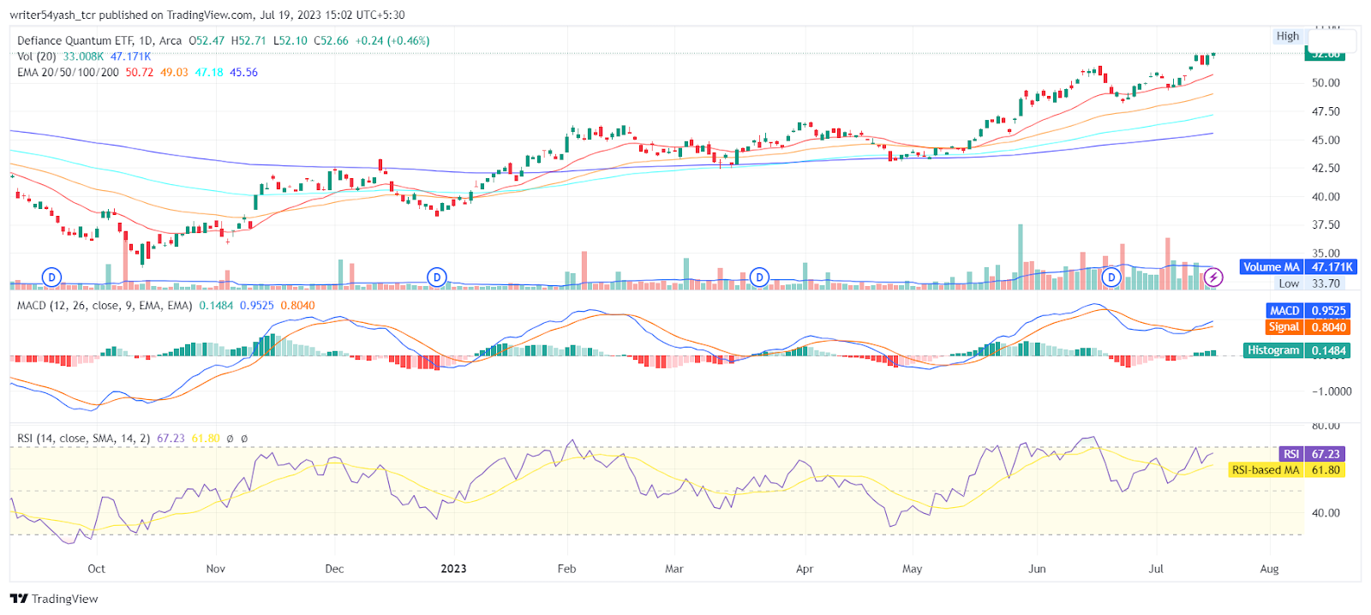Viewport: 1371px width, 615px height.
Task: Click the orange 'Signal' 0.8040 scale label
Action: [1308, 327]
